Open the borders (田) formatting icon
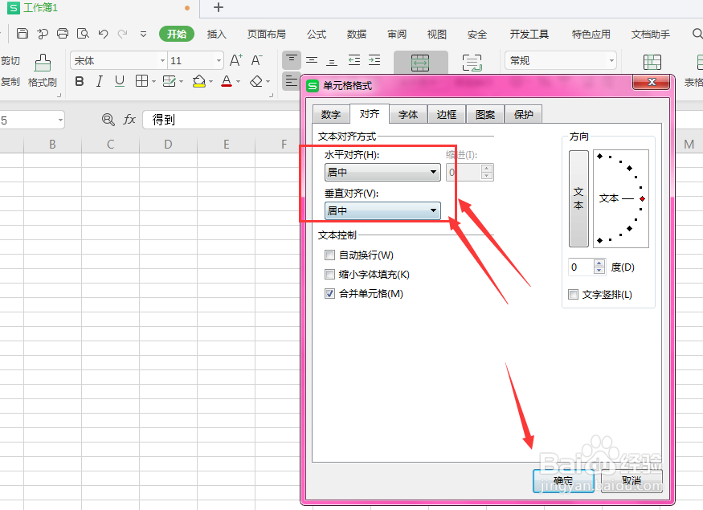Screen dimensions: 703x510 [141, 81]
